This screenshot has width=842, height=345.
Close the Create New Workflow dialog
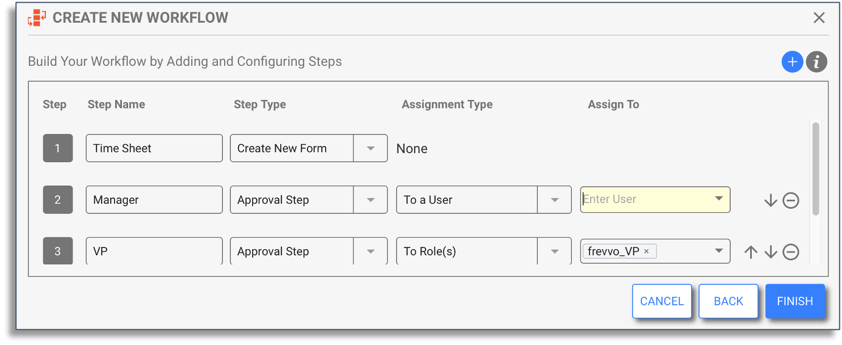pos(819,18)
